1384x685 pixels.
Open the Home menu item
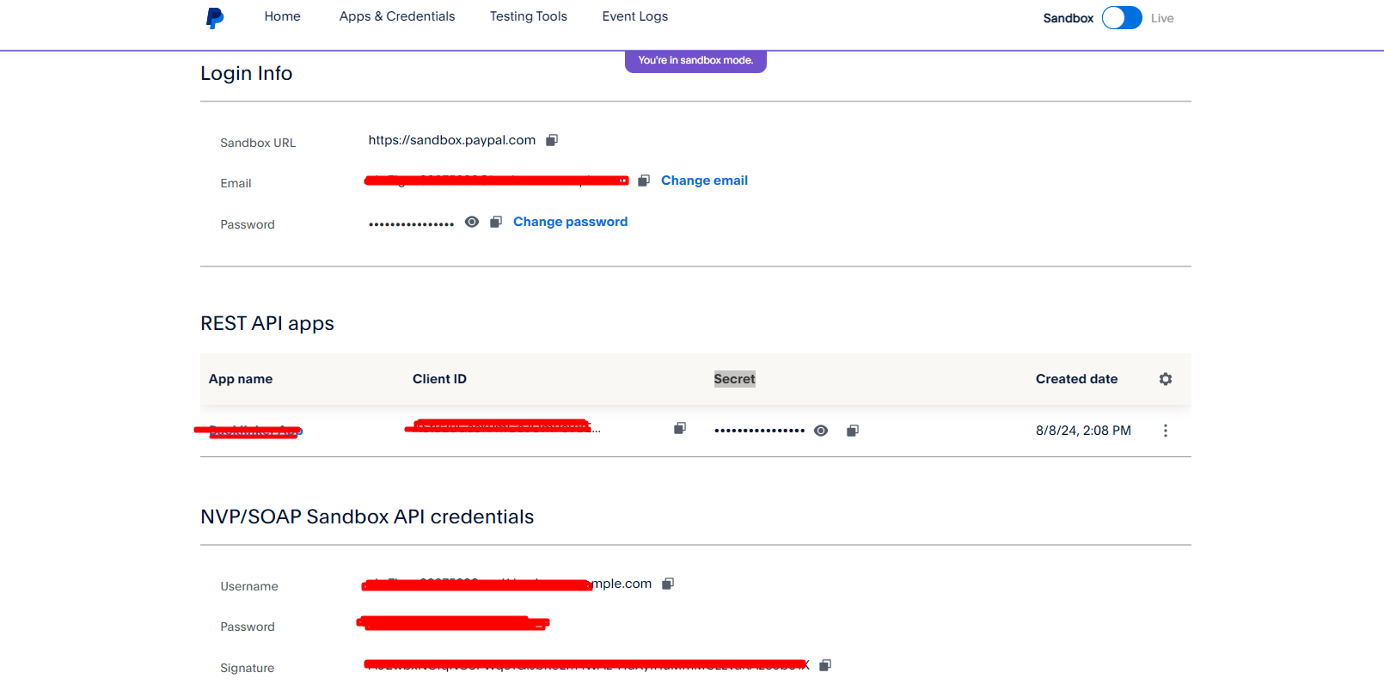tap(283, 16)
